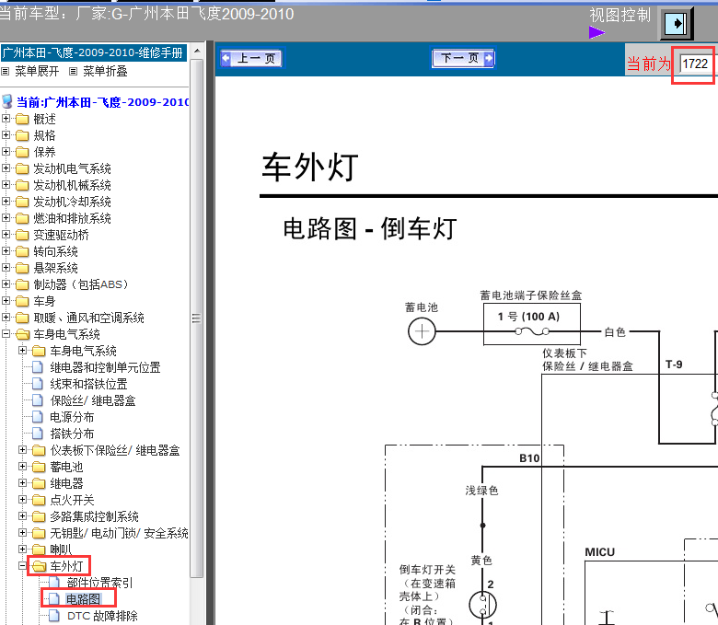Screen dimensions: 718x625
Task: Click the 制动器（包括ABS）folder icon
Action: pos(22,284)
